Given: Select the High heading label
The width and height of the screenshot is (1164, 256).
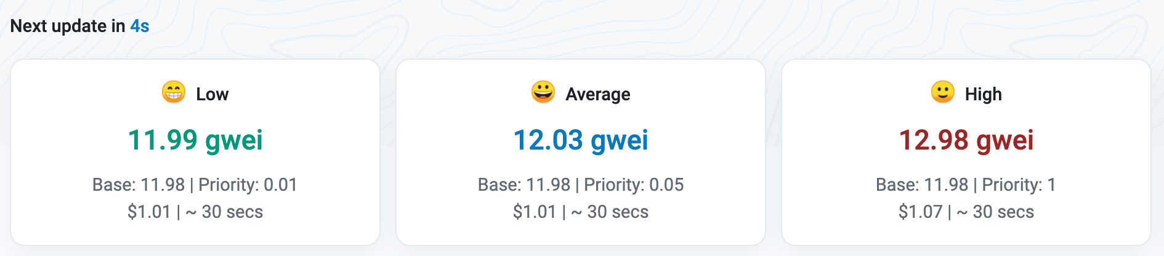Looking at the screenshot, I should [x=984, y=94].
